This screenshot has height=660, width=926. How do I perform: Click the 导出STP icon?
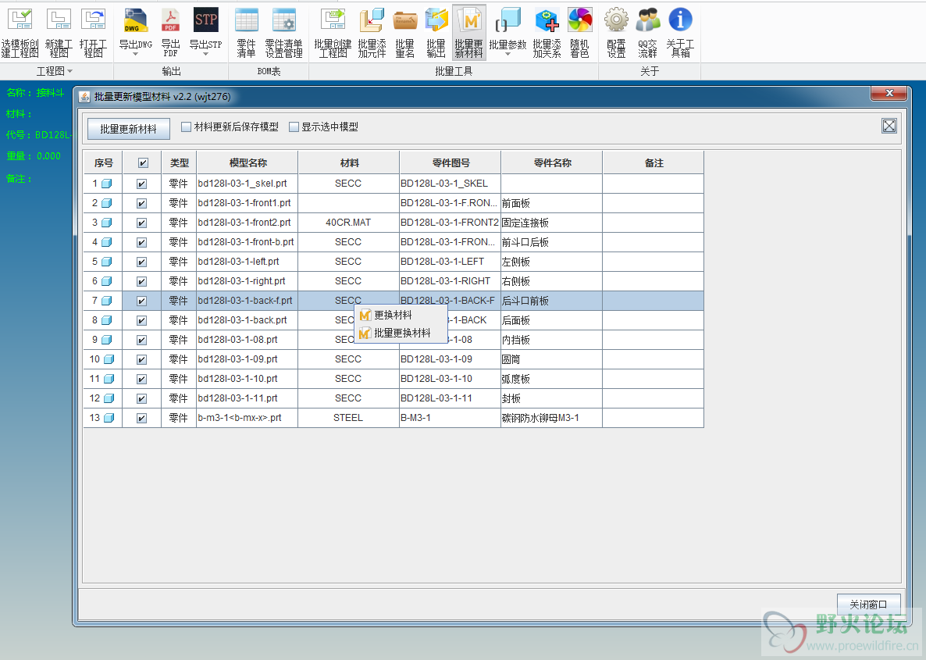206,20
